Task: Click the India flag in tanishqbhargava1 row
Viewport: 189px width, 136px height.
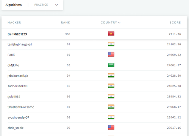Action: 111,44
